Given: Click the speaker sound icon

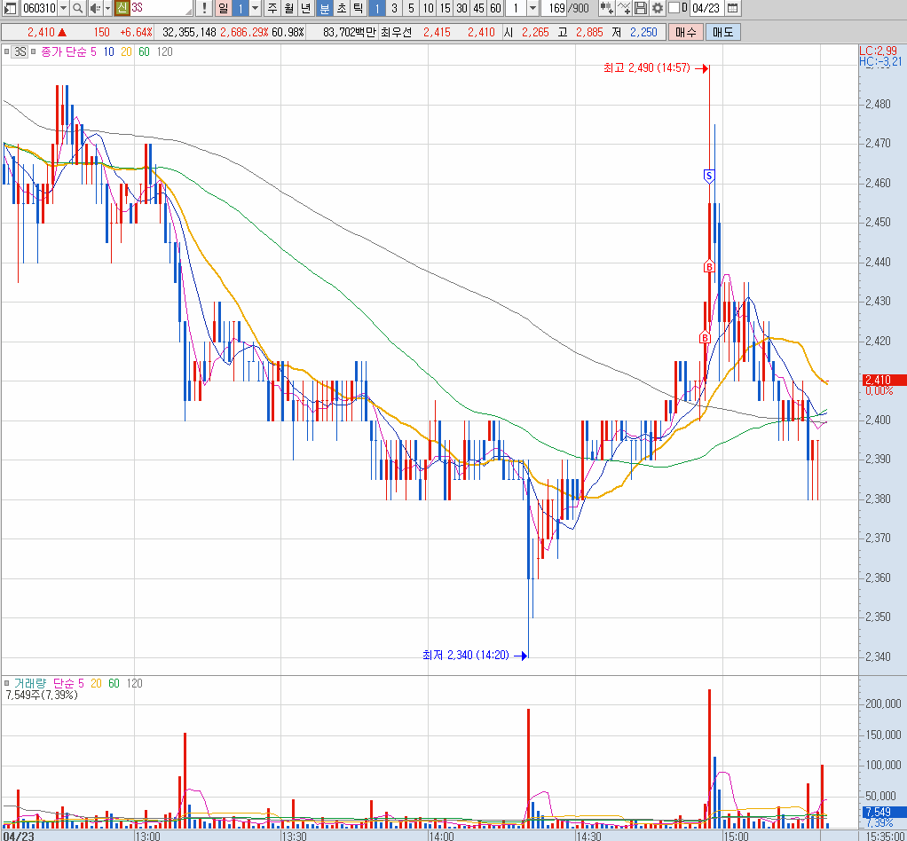Looking at the screenshot, I should (x=94, y=9).
